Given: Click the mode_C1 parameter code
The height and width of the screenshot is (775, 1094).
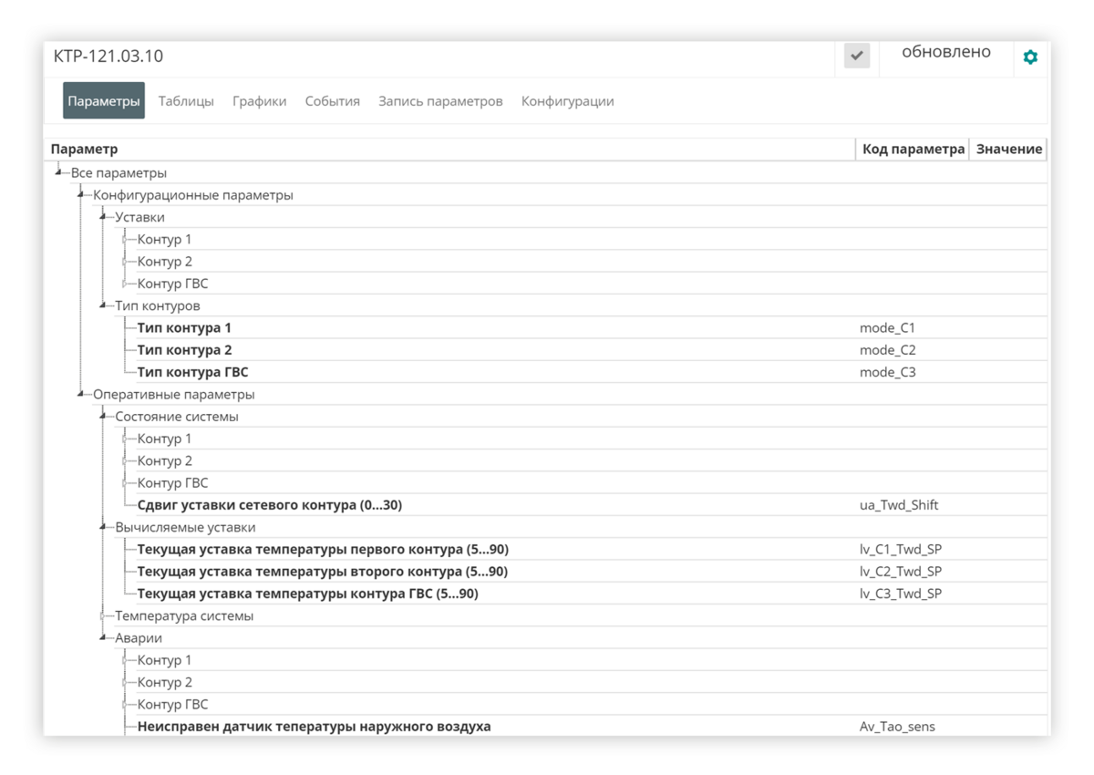Looking at the screenshot, I should [887, 328].
